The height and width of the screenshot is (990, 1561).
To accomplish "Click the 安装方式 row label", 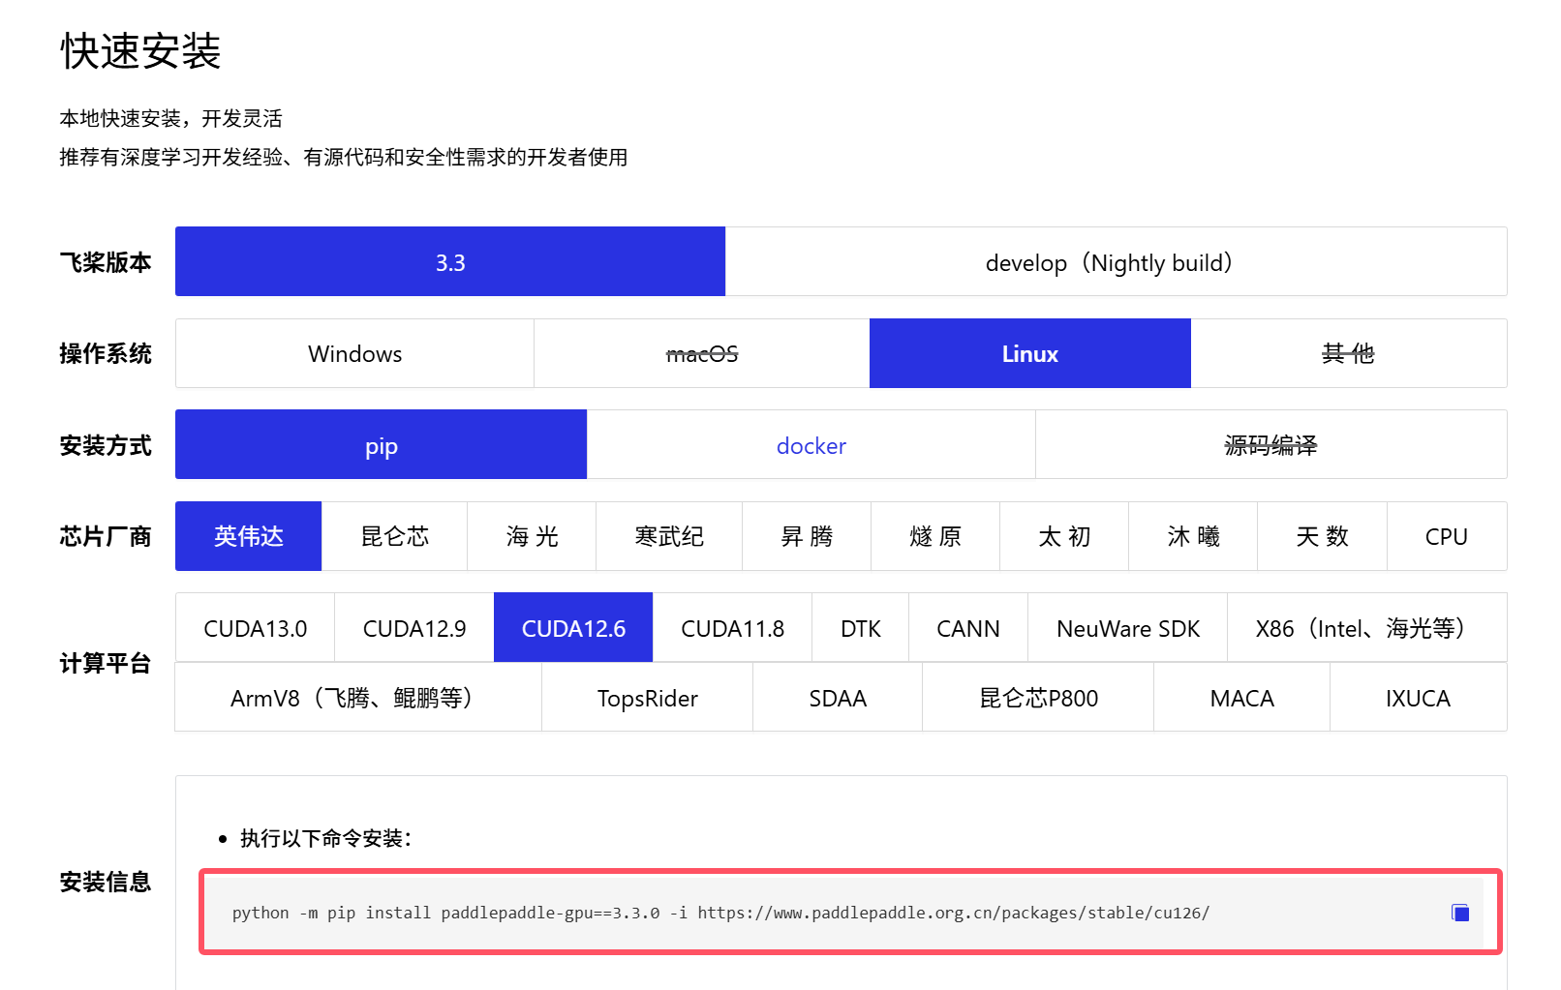I will [x=106, y=445].
